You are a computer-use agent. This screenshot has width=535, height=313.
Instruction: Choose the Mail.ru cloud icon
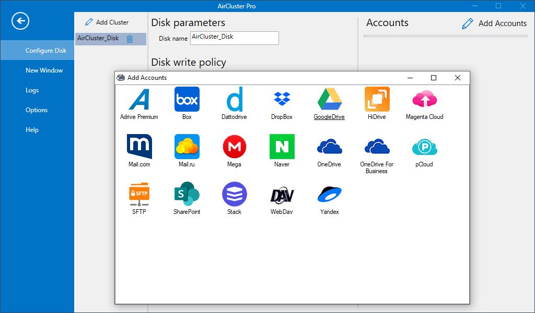pos(187,147)
